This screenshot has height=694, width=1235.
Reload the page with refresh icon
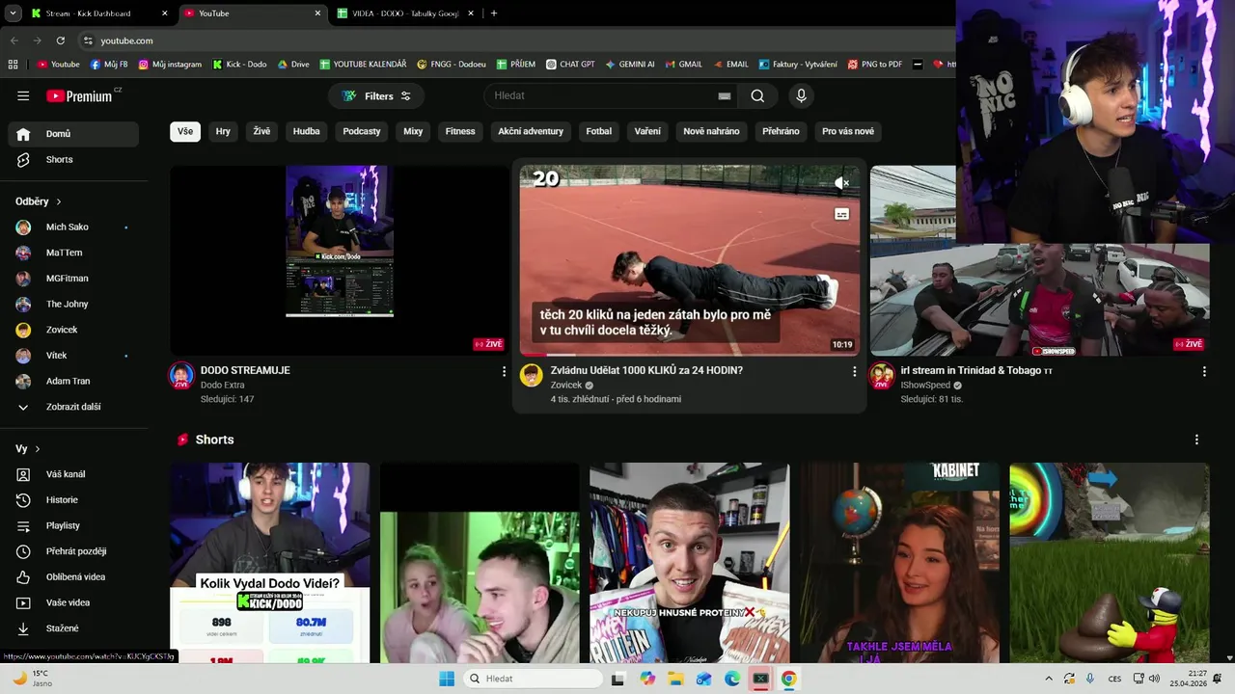pos(61,40)
